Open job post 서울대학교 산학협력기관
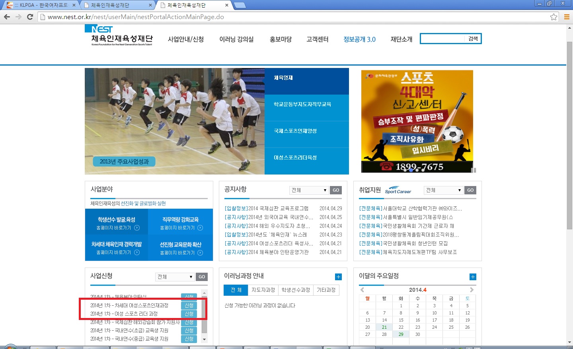 [x=411, y=208]
